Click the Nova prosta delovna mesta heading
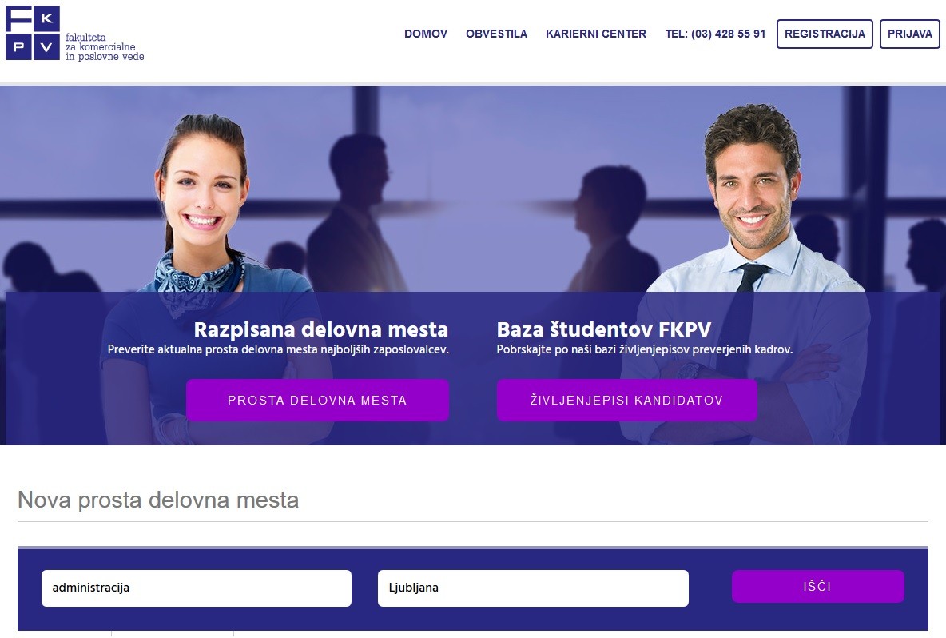This screenshot has width=946, height=638. 158,500
